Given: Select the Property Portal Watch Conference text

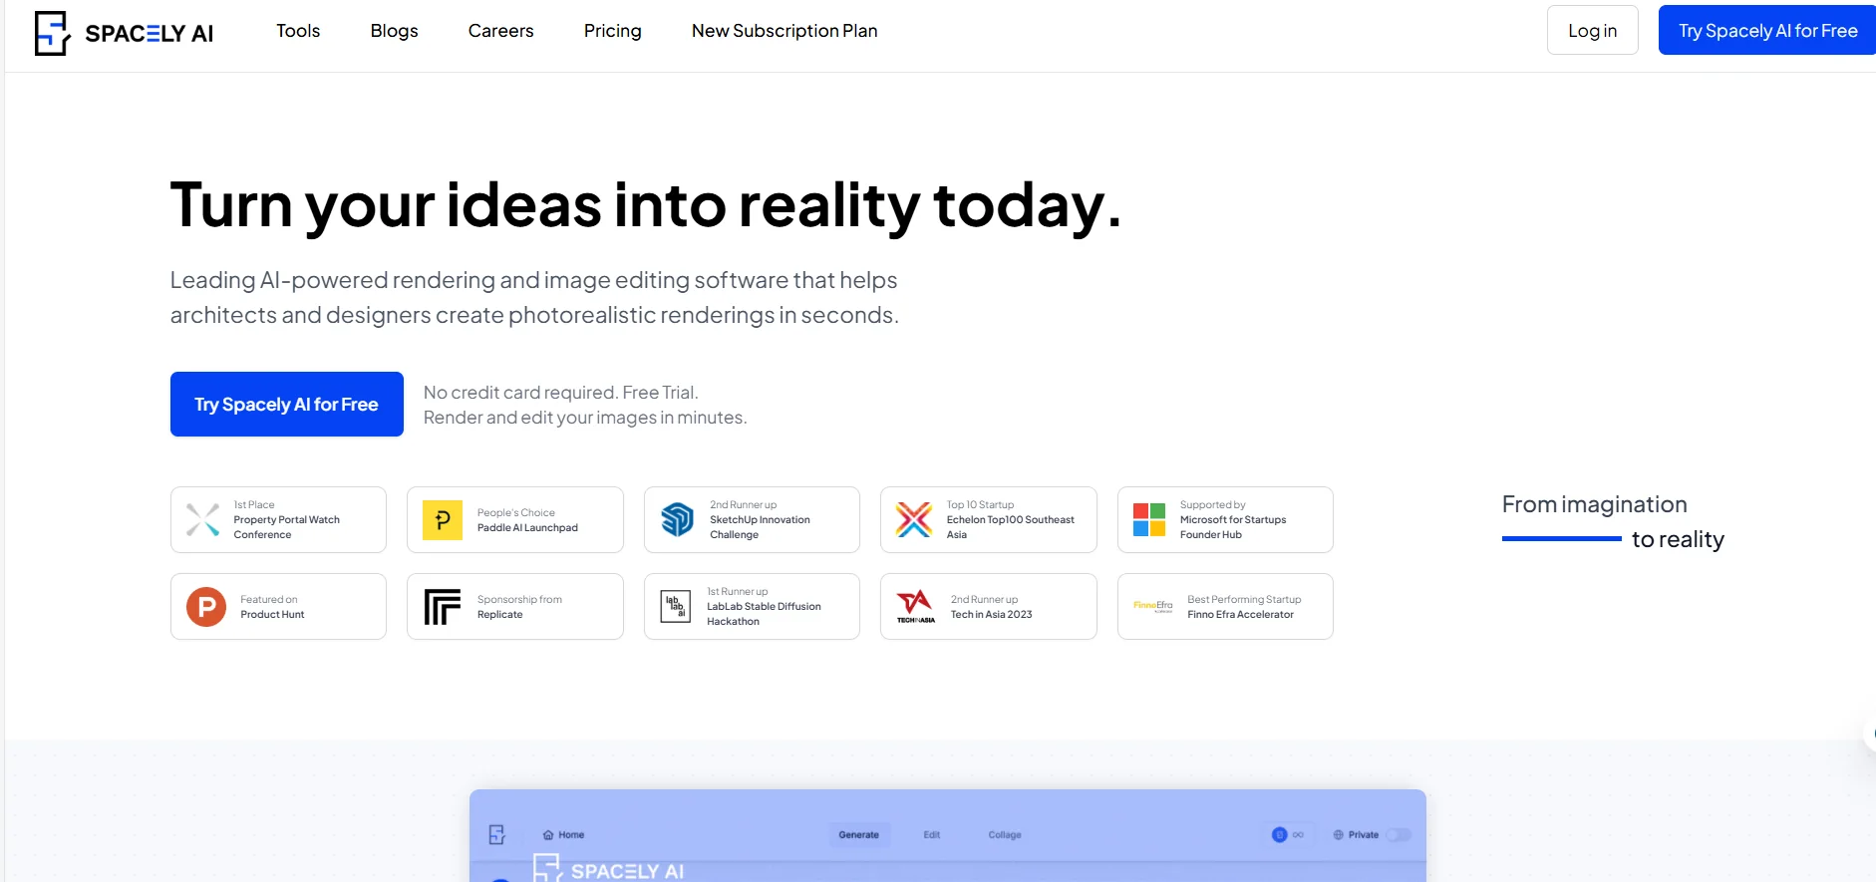Looking at the screenshot, I should click(287, 527).
